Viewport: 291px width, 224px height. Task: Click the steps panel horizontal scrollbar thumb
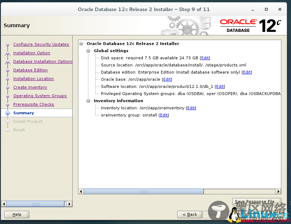[x=35, y=204]
